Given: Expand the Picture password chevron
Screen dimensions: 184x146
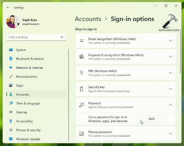Looking at the screenshot, I should click(x=170, y=134).
